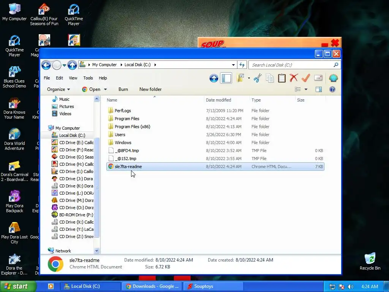Open the view options dropdown arrow
Screen dimensions: 389x292
306,89
